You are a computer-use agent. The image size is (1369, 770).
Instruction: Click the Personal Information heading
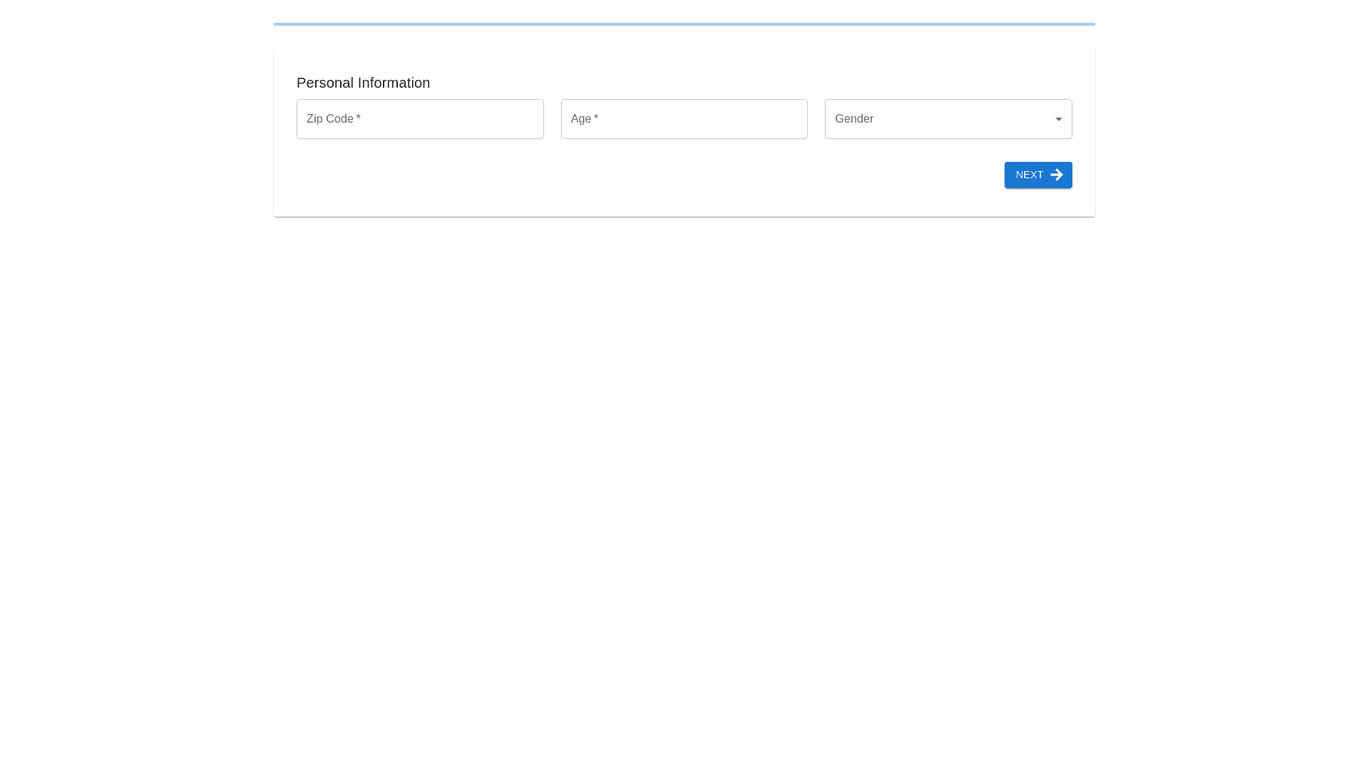click(x=363, y=83)
